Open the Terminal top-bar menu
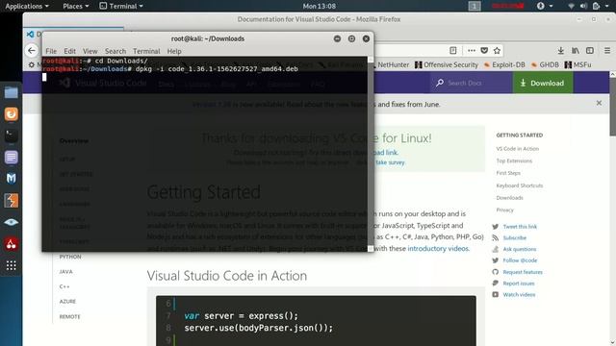This screenshot has height=346, width=616. tap(121, 6)
